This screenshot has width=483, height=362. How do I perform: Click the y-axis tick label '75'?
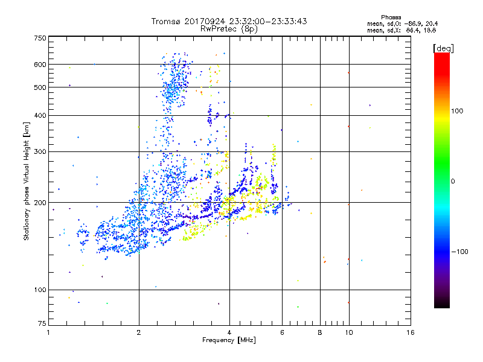[x=42, y=323]
